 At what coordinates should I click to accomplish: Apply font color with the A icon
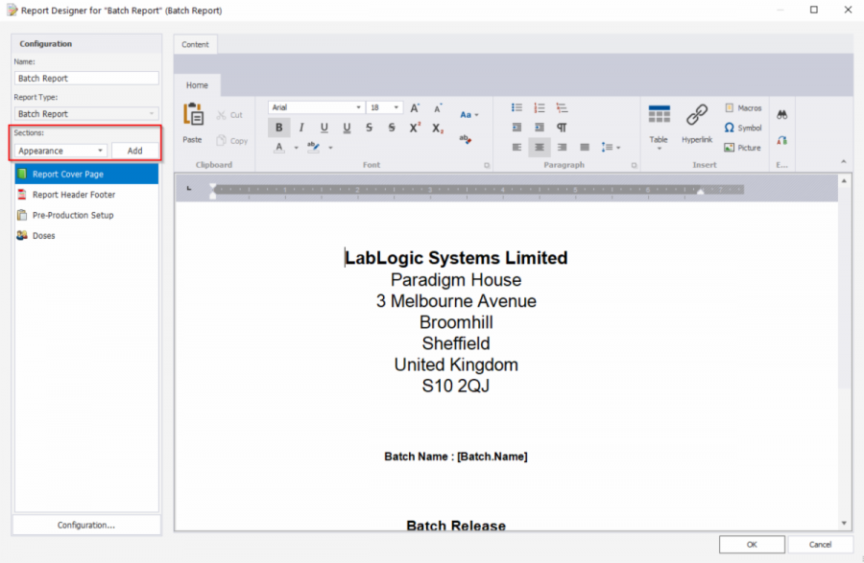[279, 148]
